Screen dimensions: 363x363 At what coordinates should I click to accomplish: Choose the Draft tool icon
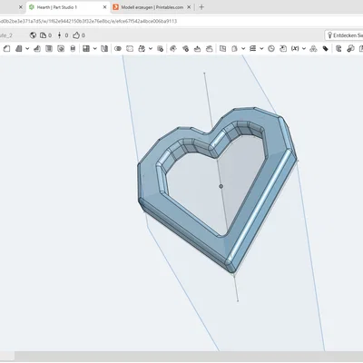click(37, 48)
